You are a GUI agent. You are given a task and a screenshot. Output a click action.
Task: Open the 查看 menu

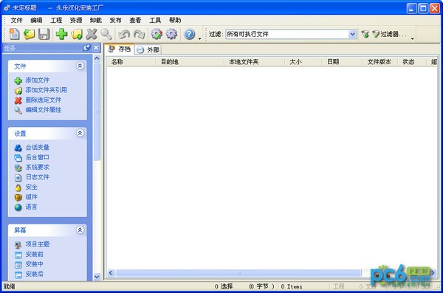(135, 20)
